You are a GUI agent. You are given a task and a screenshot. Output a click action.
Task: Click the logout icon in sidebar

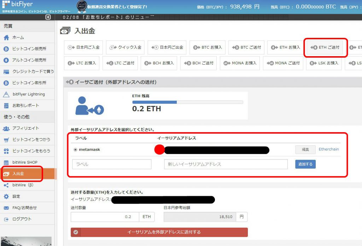(6, 219)
